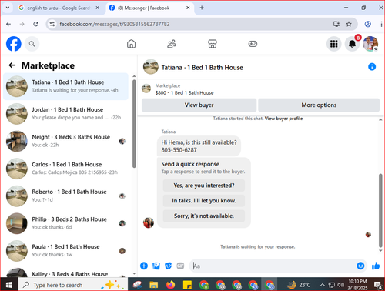Switch to the english to urdu Google Search tab
This screenshot has height=291, width=385.
[59, 8]
